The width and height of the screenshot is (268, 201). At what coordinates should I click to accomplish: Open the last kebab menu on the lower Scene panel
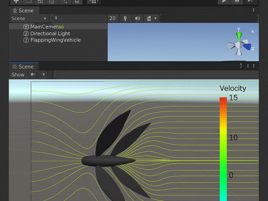(254, 66)
